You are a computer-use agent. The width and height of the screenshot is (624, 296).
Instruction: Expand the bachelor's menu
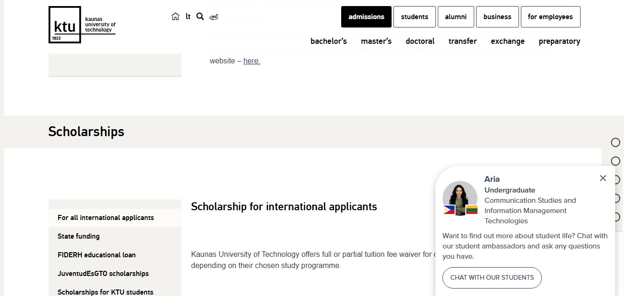[329, 41]
